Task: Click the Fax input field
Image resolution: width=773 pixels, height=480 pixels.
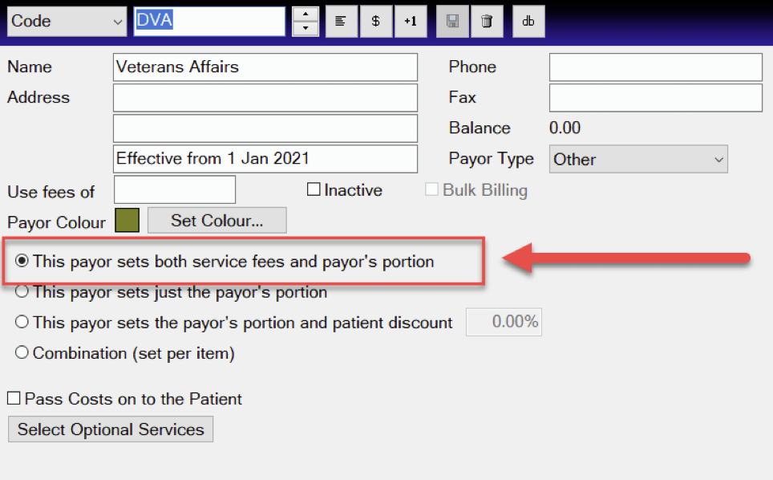Action: click(x=656, y=98)
